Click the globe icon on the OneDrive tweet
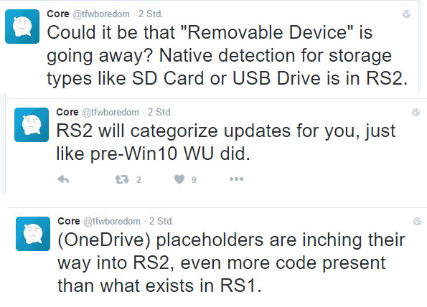The image size is (427, 307). [x=418, y=221]
